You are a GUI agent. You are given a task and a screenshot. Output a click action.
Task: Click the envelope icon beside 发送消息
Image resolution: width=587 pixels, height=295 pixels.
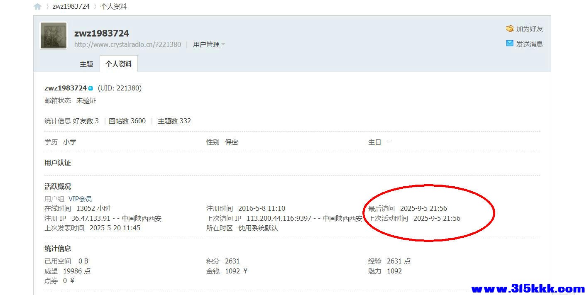point(510,44)
